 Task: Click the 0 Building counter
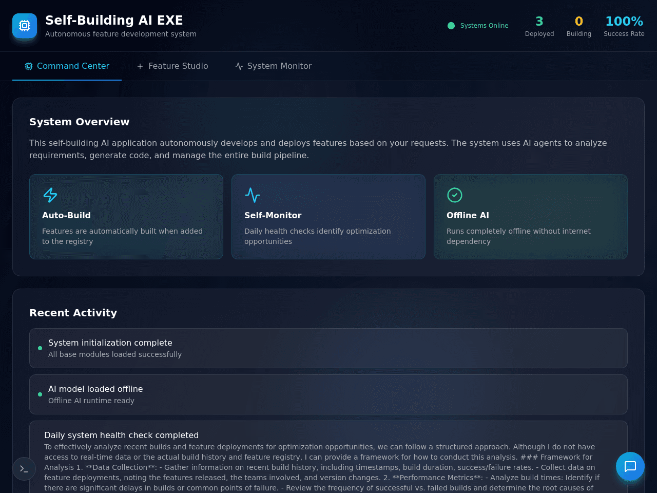pyautogui.click(x=579, y=27)
